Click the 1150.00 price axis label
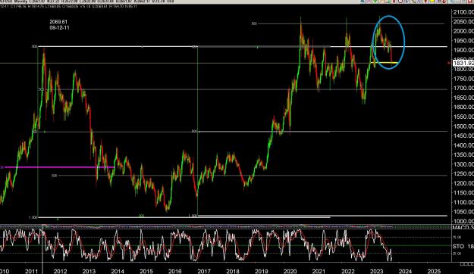474x274 pixels. click(463, 193)
